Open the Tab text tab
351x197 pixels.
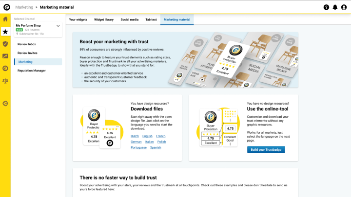pos(151,19)
